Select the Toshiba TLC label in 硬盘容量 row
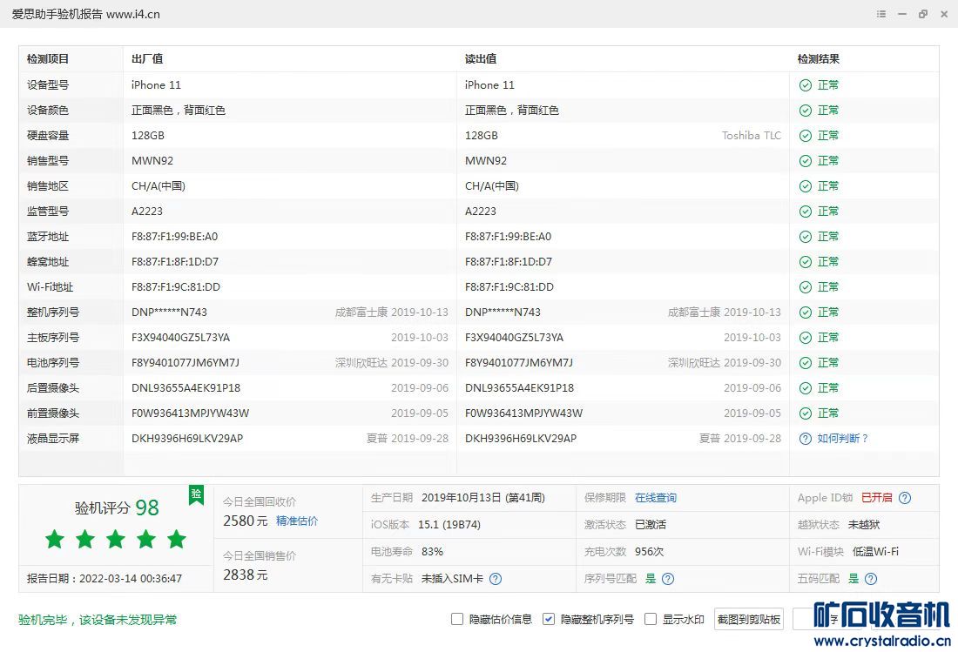The image size is (958, 652). click(752, 136)
